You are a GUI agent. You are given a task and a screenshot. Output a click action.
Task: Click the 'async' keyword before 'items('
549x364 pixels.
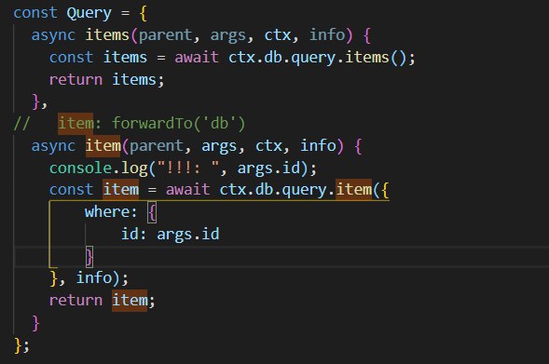(53, 35)
